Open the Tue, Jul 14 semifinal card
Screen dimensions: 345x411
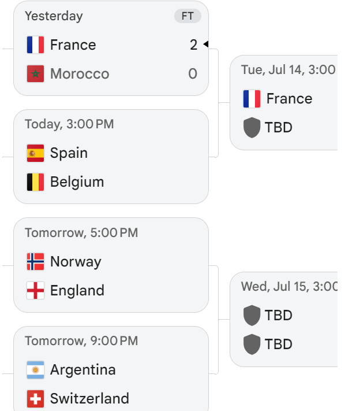coord(283,102)
